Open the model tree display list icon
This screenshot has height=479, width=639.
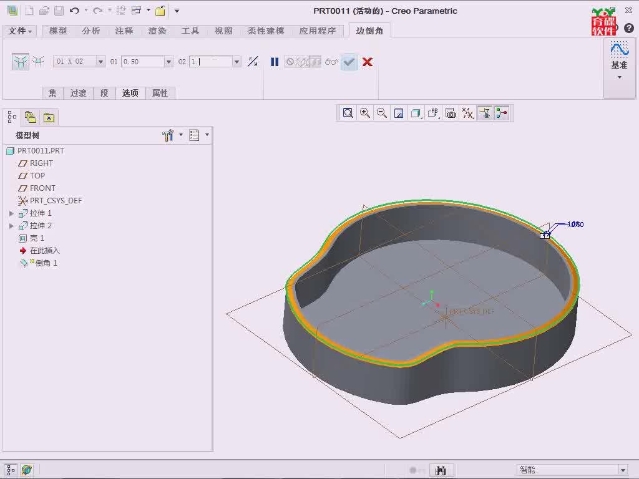click(x=194, y=135)
